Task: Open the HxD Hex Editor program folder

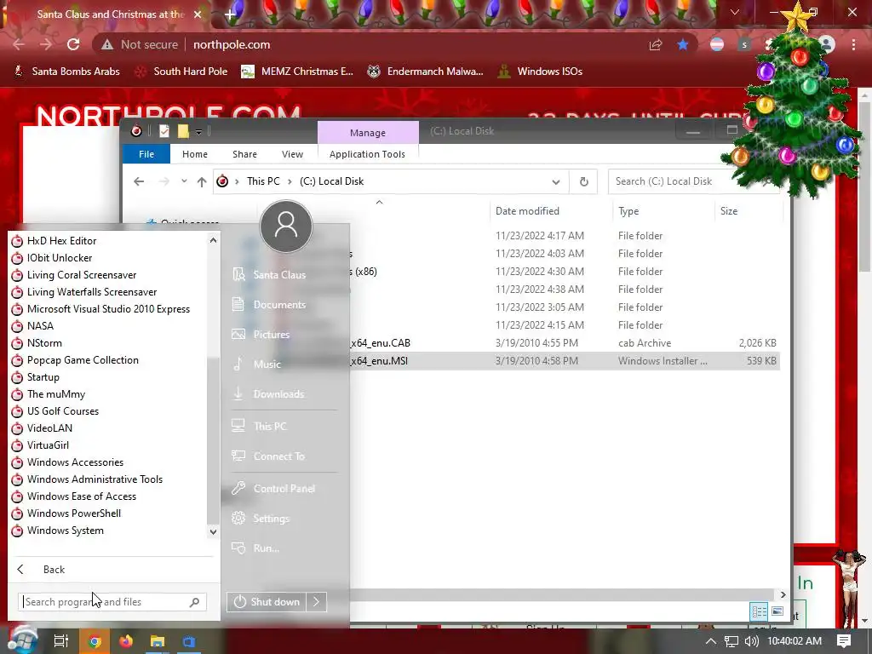Action: click(x=61, y=241)
